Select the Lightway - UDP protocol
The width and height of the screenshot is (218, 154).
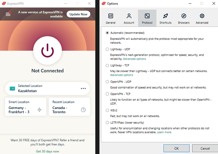[x=107, y=49]
